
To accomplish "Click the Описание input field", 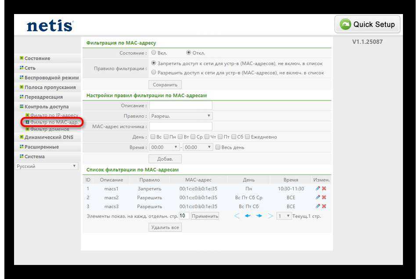I will click(x=181, y=105).
